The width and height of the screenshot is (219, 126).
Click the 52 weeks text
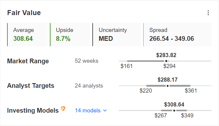(x=86, y=61)
